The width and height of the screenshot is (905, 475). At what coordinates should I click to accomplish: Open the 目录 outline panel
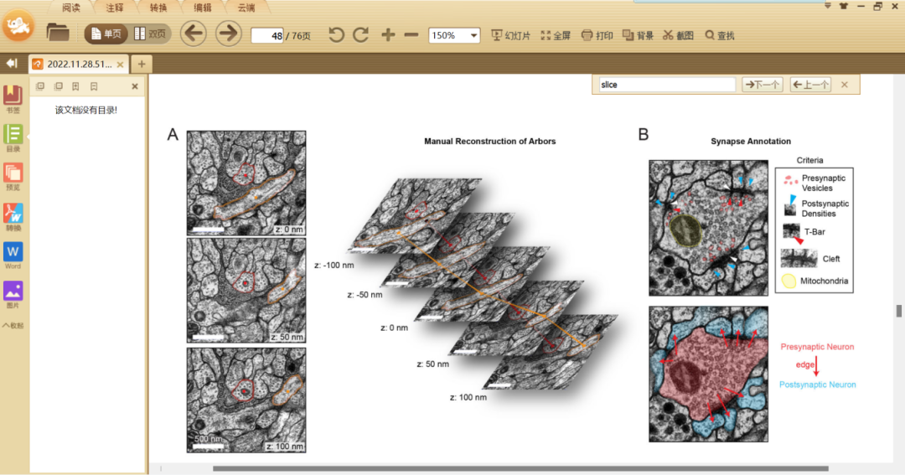click(x=13, y=138)
